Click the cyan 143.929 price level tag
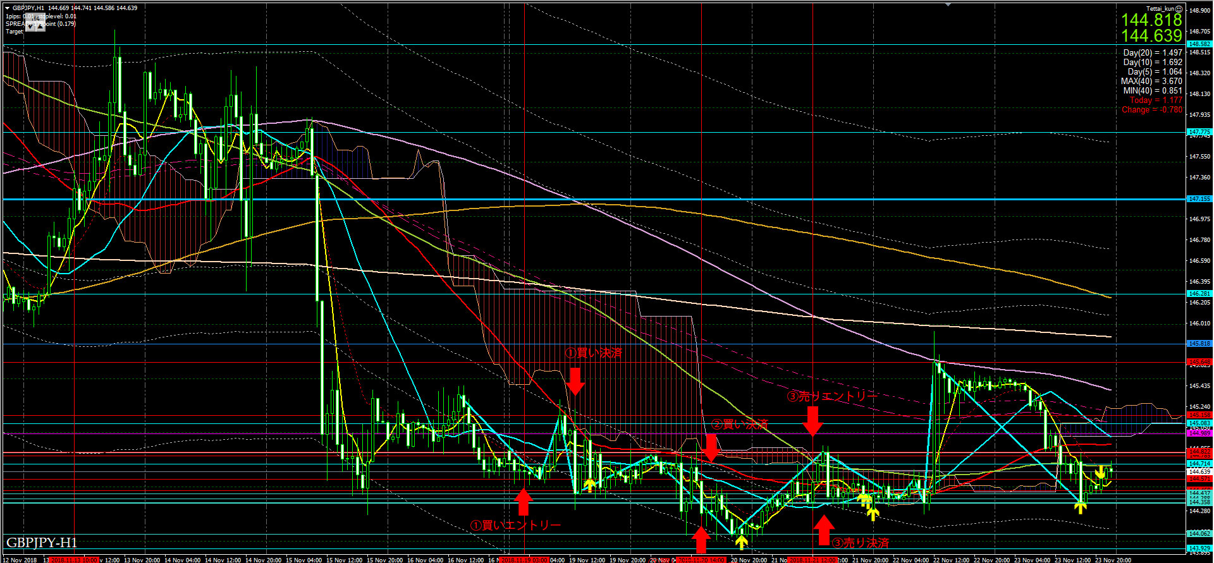Viewport: 1214px width, 563px height. [1199, 548]
